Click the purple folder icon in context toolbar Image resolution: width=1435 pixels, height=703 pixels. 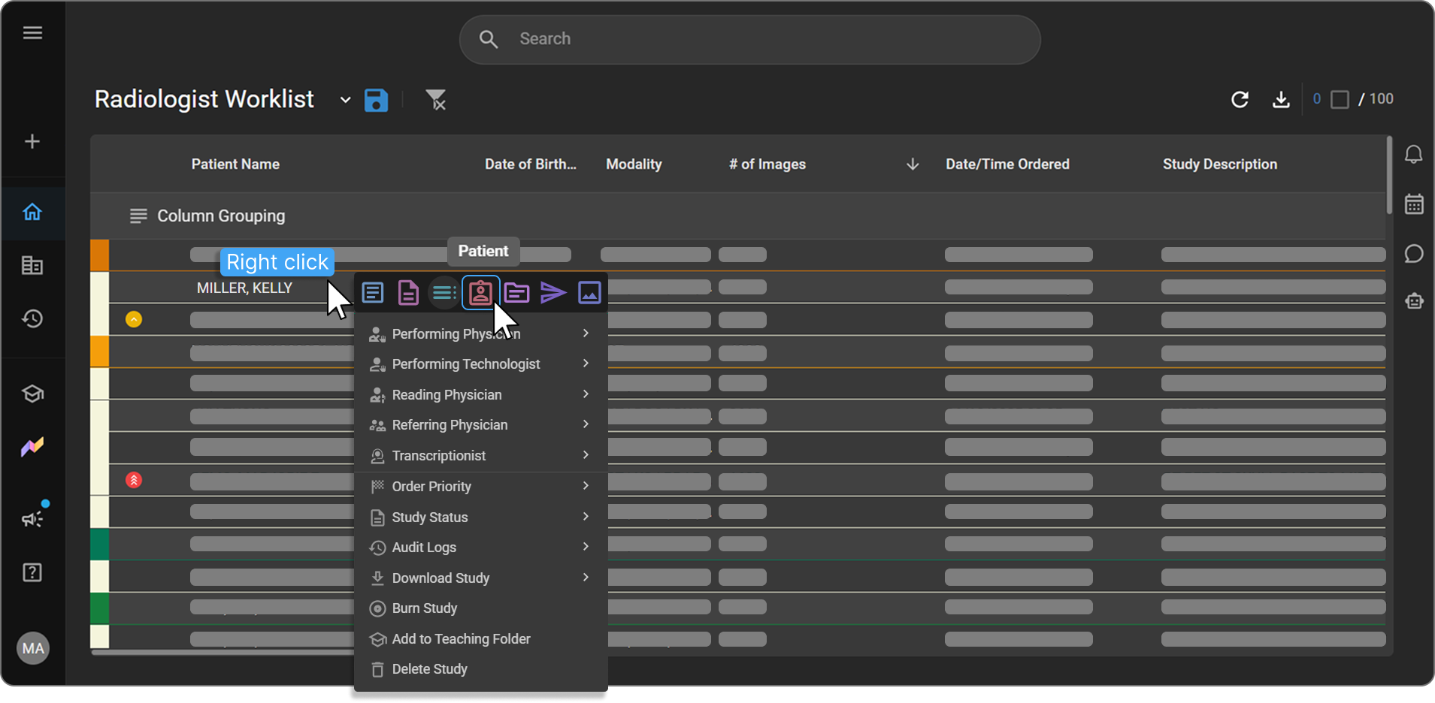516,292
